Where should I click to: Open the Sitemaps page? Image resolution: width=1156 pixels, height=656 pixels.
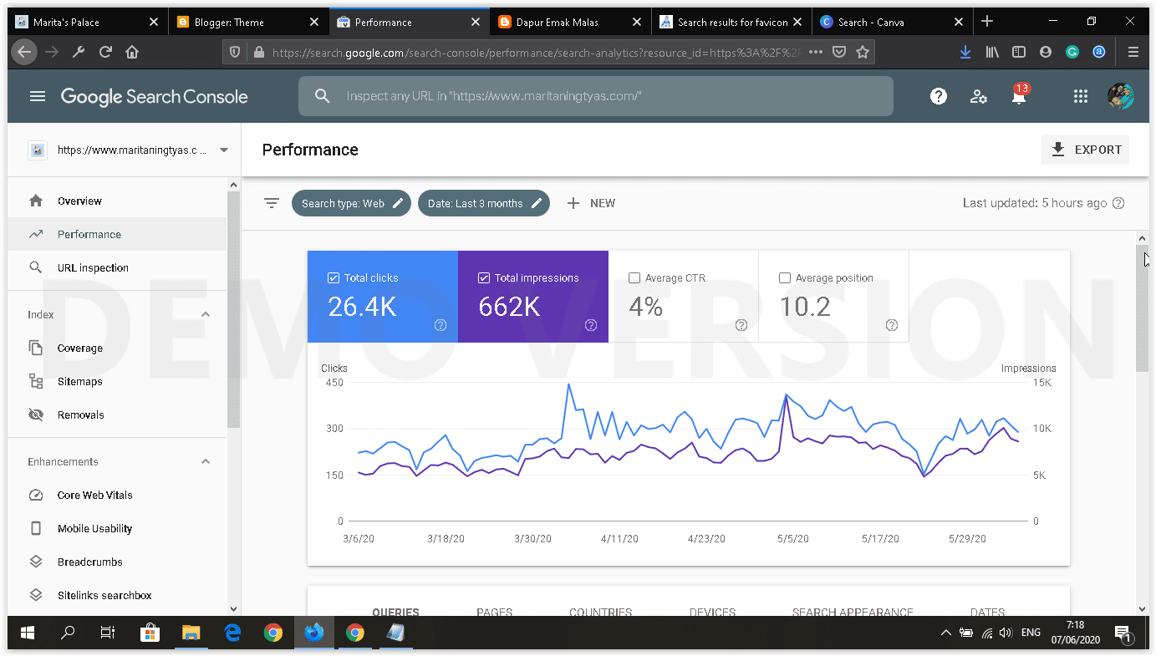pyautogui.click(x=117, y=381)
